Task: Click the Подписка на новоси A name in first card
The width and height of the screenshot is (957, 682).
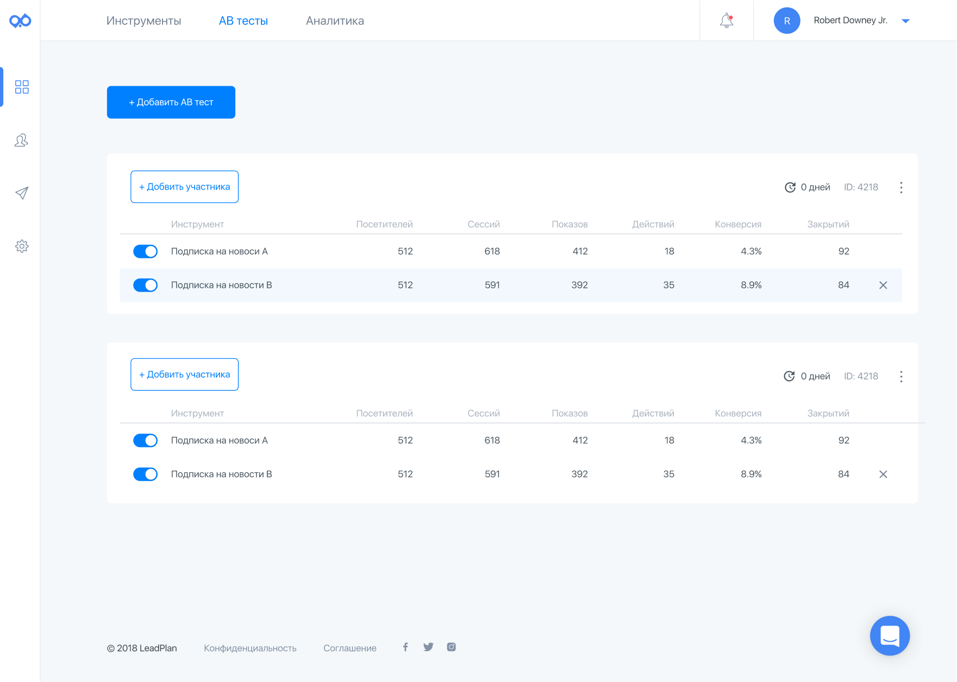Action: (220, 251)
